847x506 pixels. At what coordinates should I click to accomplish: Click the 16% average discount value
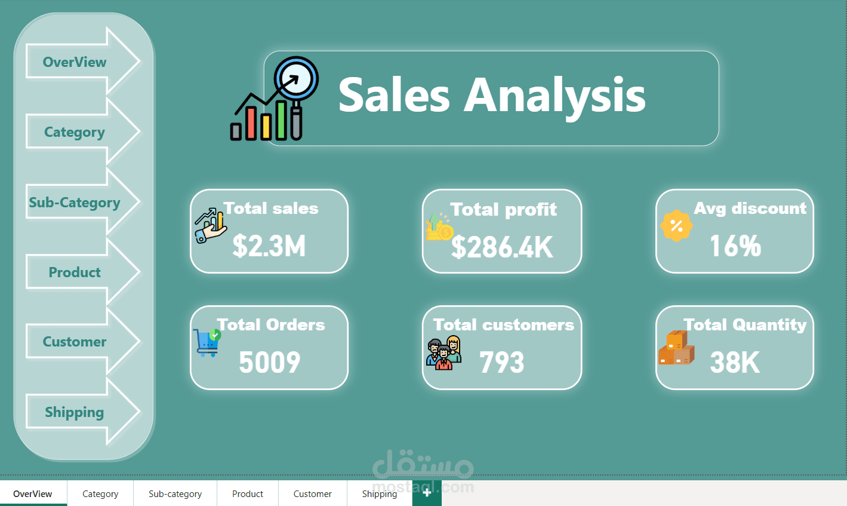click(x=735, y=246)
